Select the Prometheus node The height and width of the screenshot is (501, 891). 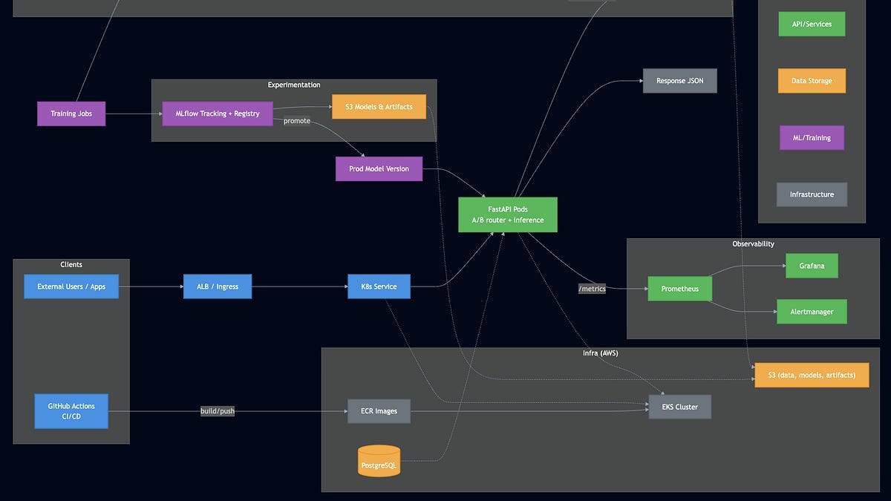[680, 289]
